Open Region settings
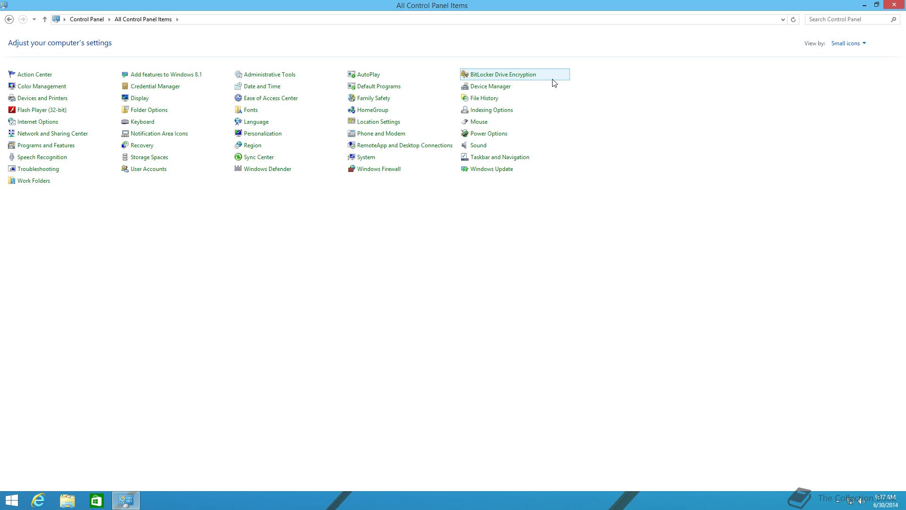The image size is (906, 510). pyautogui.click(x=252, y=145)
